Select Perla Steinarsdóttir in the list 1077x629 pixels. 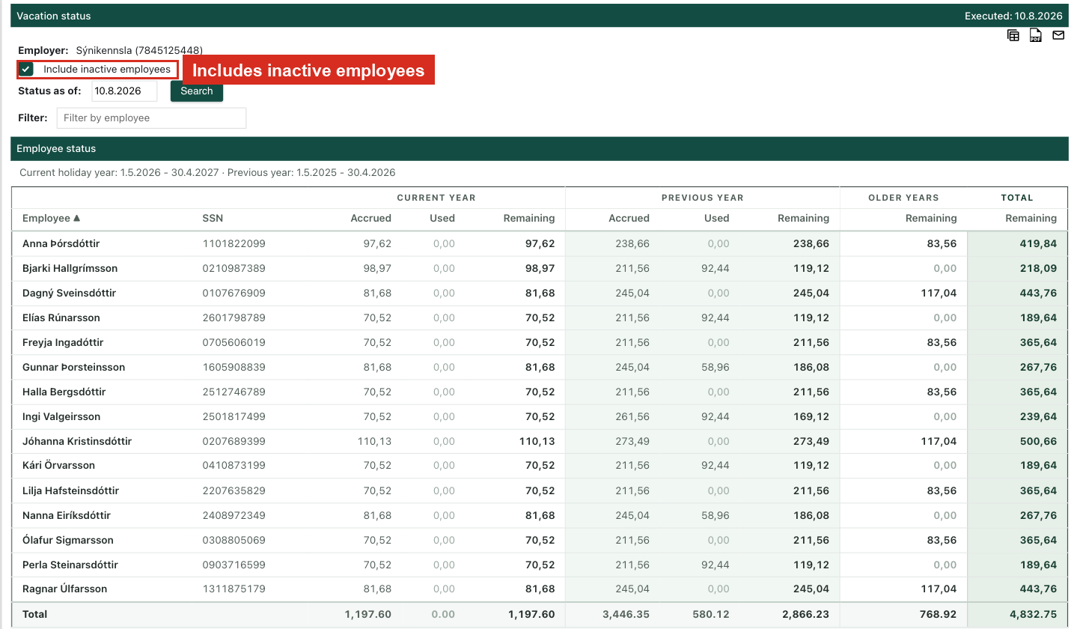(70, 565)
